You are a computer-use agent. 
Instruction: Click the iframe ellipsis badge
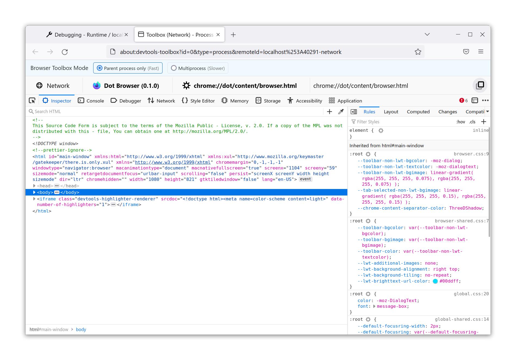(113, 204)
